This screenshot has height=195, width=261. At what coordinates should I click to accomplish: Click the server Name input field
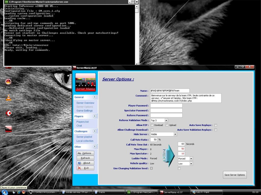(x=170, y=91)
